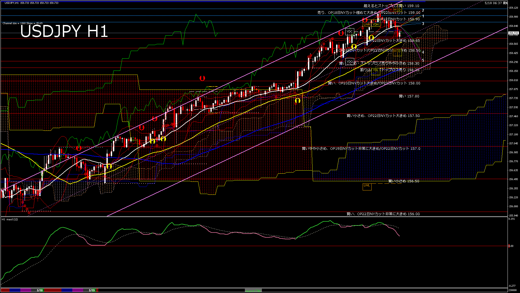
Task: Click the 159.10 stop-loss buy annotation
Action: click(x=391, y=6)
